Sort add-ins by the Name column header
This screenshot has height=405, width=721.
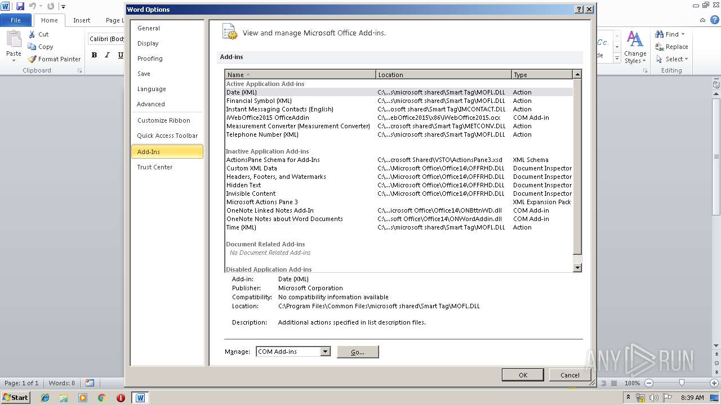(x=300, y=74)
